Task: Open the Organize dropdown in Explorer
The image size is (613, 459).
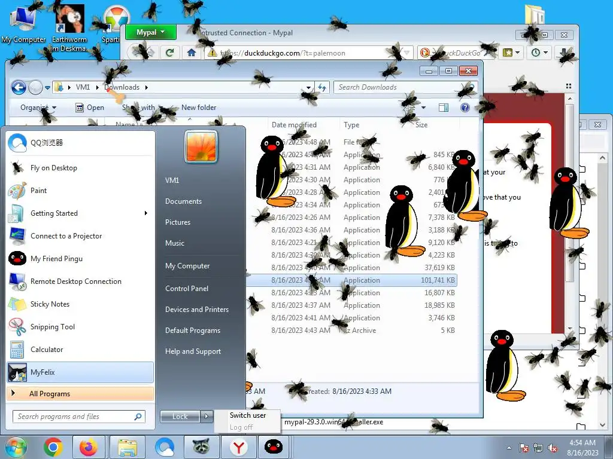Action: [38, 108]
